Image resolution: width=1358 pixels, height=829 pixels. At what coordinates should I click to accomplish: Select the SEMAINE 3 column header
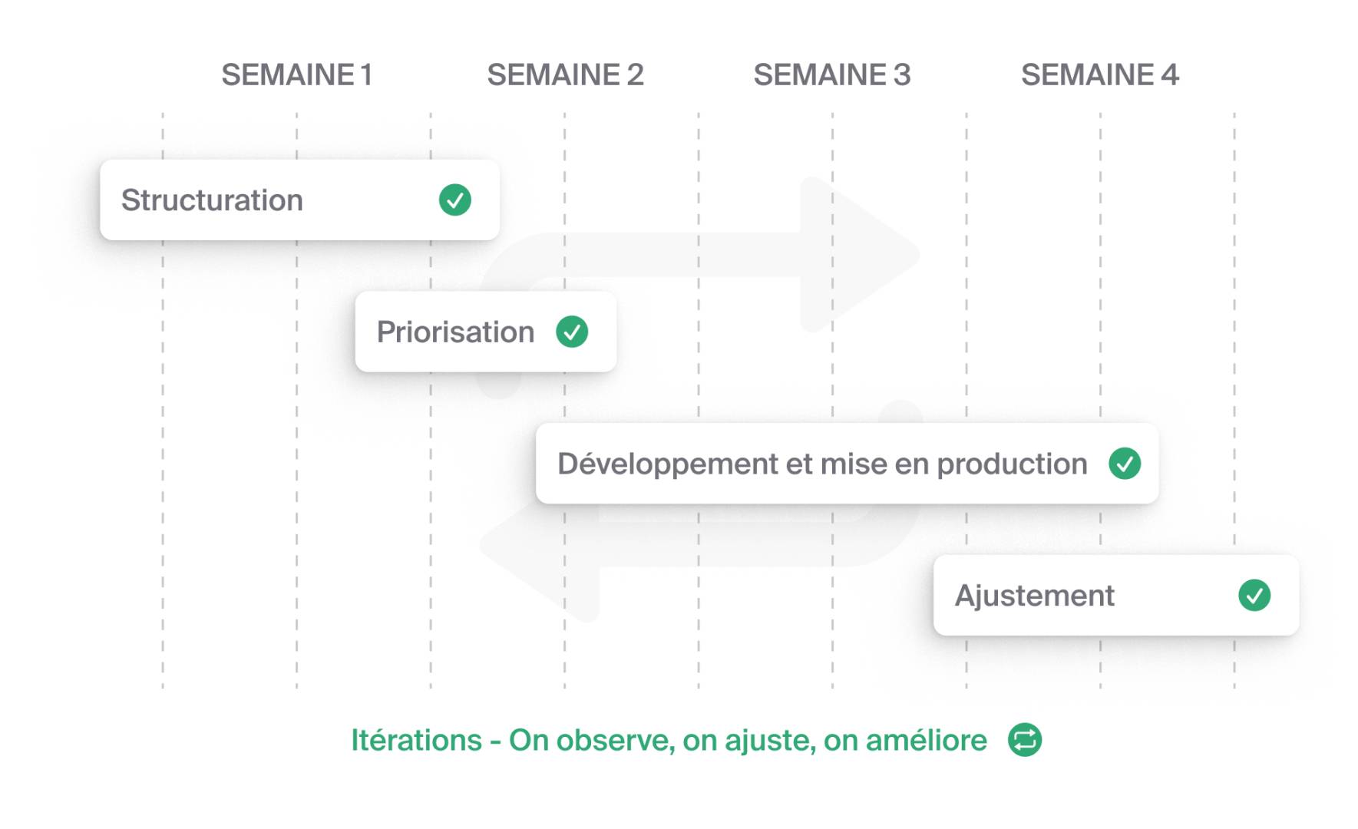click(832, 75)
